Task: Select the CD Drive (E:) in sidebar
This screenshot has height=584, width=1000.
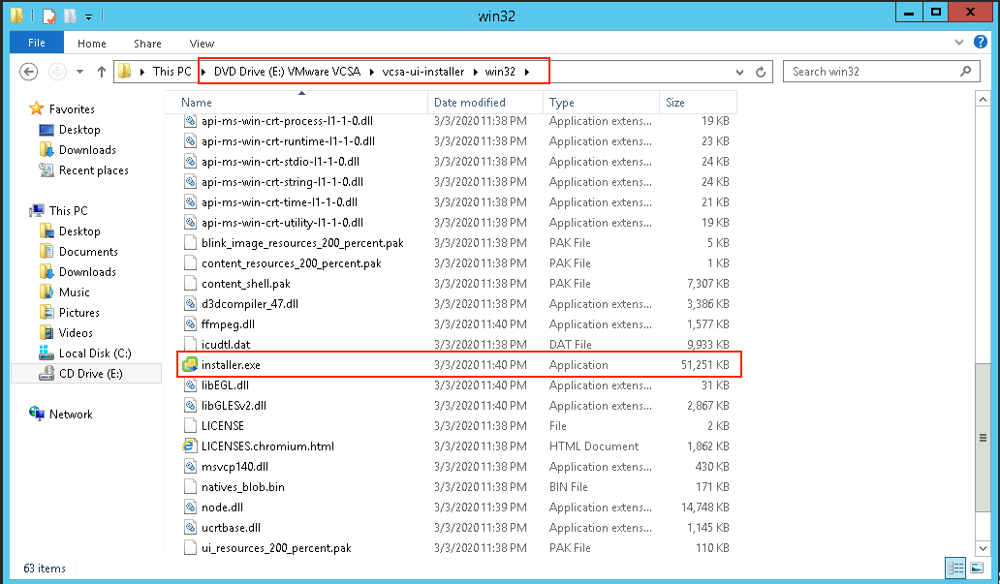Action: 90,374
